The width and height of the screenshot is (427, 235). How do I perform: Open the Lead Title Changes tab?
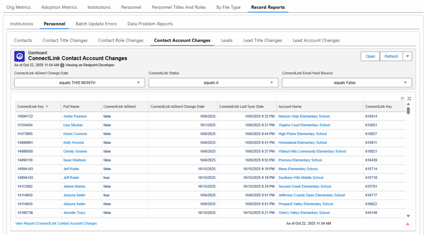tap(263, 40)
